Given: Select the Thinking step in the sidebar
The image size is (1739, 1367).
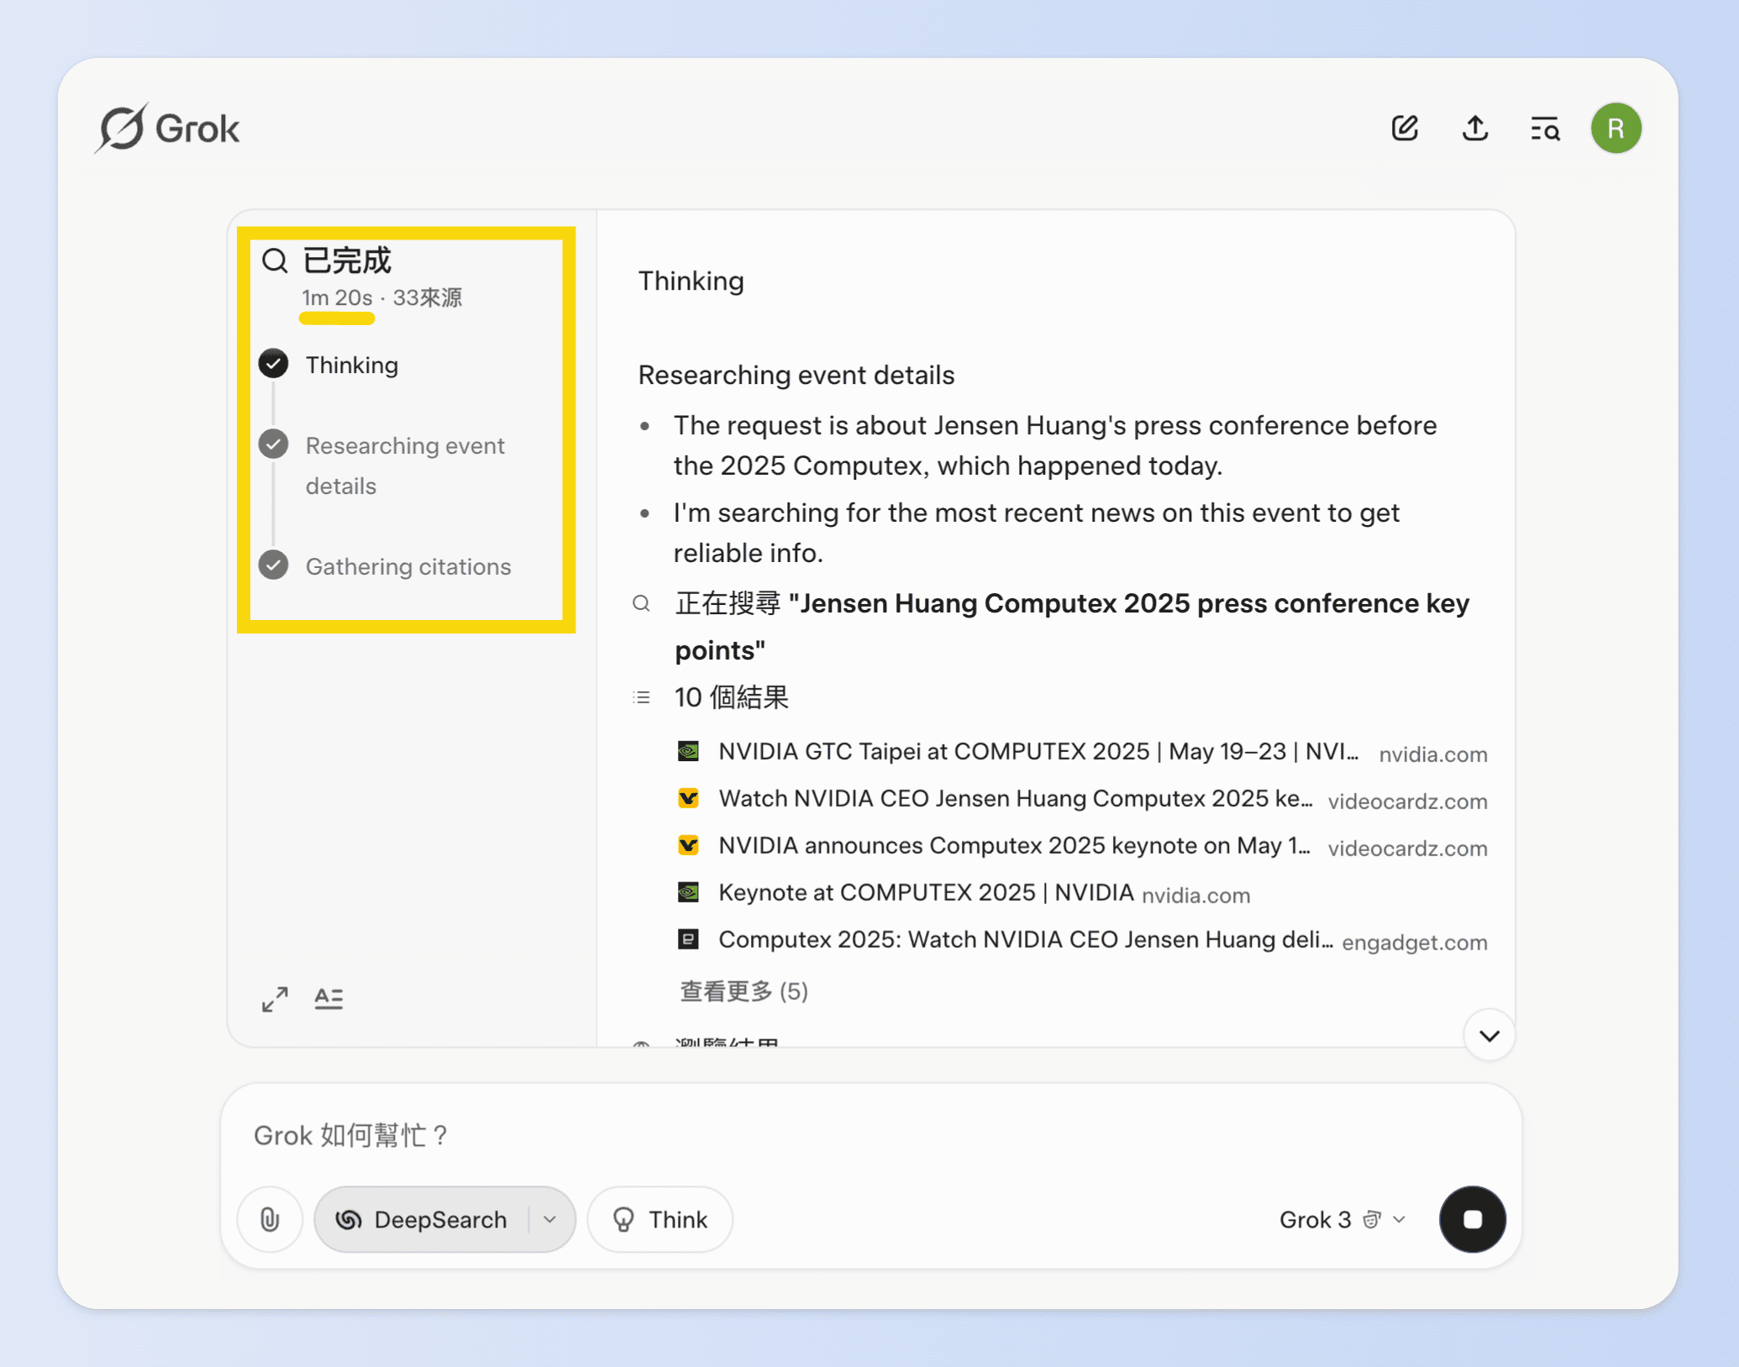Looking at the screenshot, I should pyautogui.click(x=351, y=365).
